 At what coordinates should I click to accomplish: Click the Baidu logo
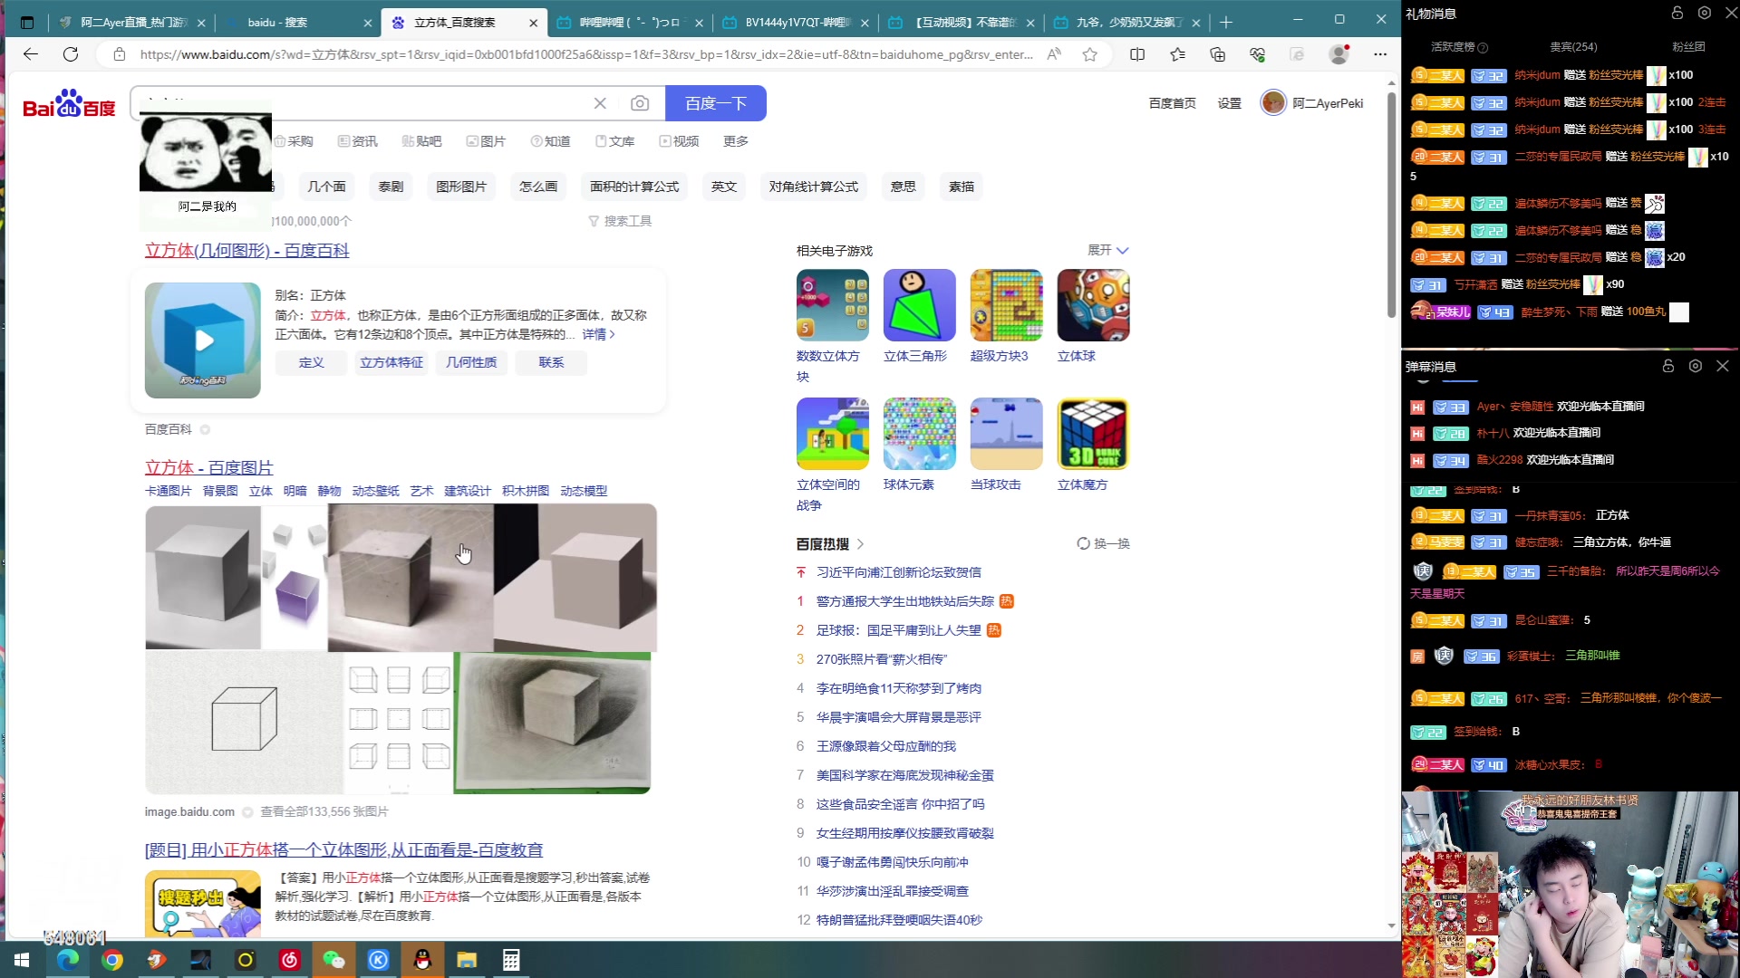click(69, 104)
